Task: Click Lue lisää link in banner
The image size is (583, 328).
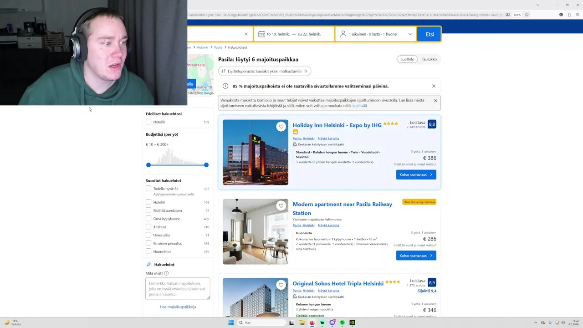Action: pos(359,106)
